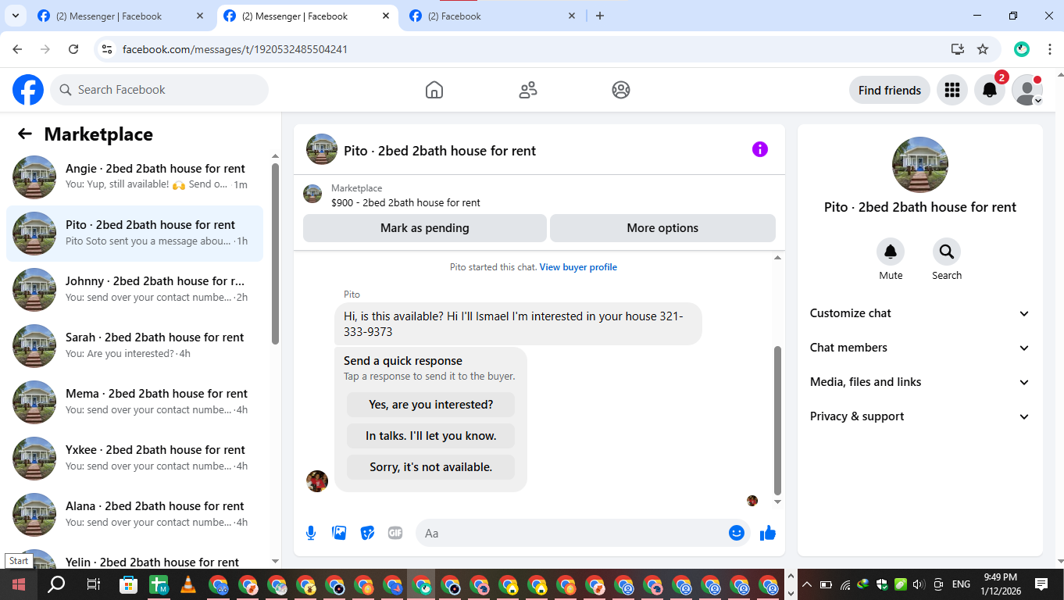Open volume control in system tray
Viewport: 1064px width, 600px height.
pyautogui.click(x=919, y=584)
